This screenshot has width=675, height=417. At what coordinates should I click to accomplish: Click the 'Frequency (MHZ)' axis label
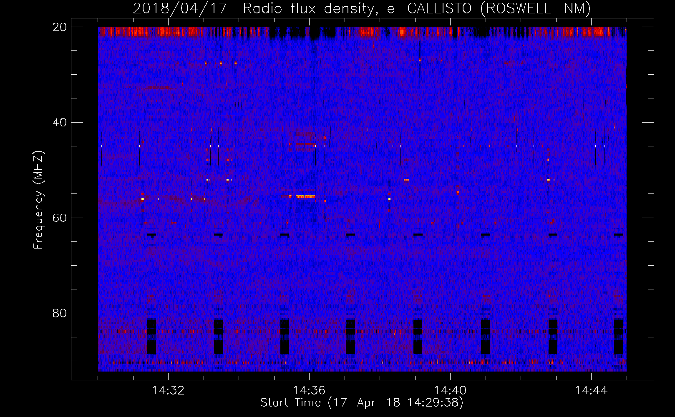click(38, 200)
